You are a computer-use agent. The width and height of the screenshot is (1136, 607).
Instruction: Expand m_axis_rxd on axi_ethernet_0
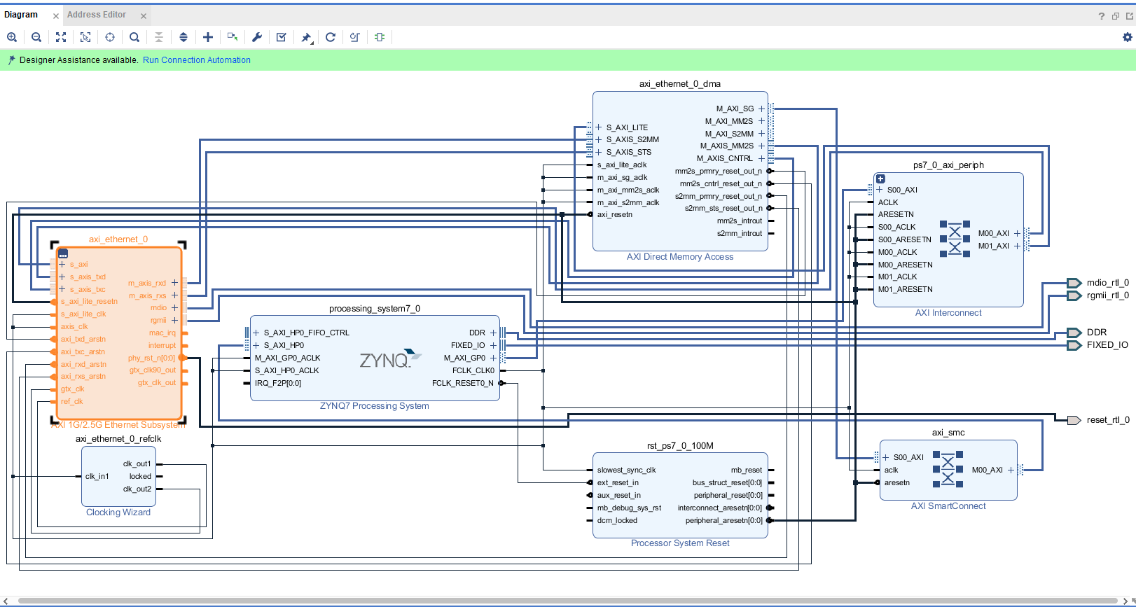(x=174, y=283)
